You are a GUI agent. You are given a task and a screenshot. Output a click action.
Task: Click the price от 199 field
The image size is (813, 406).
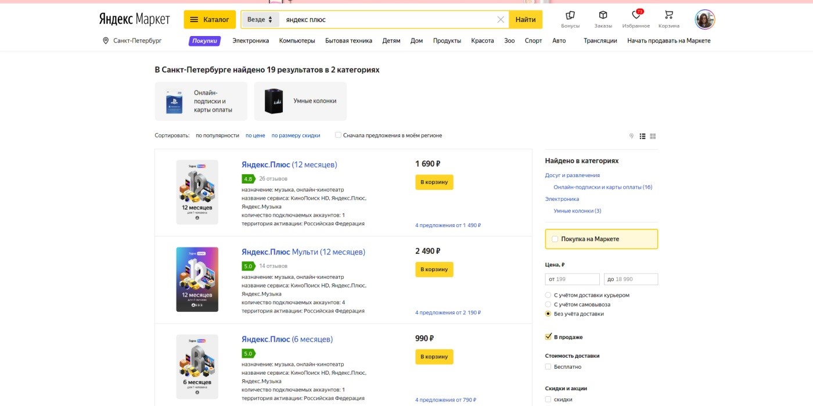pos(572,279)
